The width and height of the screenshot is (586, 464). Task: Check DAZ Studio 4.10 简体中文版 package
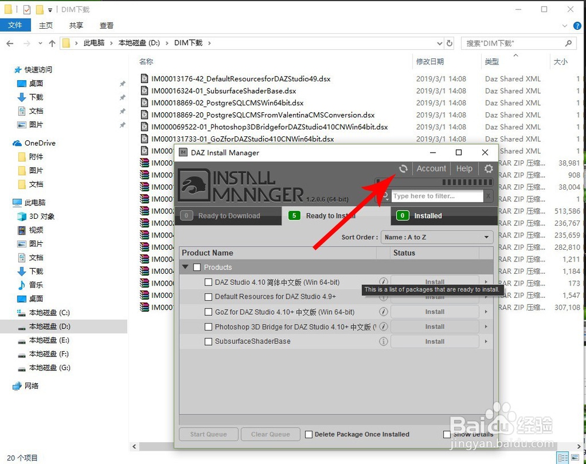tap(208, 282)
